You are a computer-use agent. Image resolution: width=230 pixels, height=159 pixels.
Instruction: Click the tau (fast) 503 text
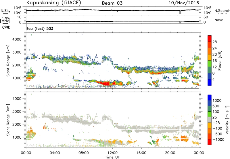tap(40, 28)
